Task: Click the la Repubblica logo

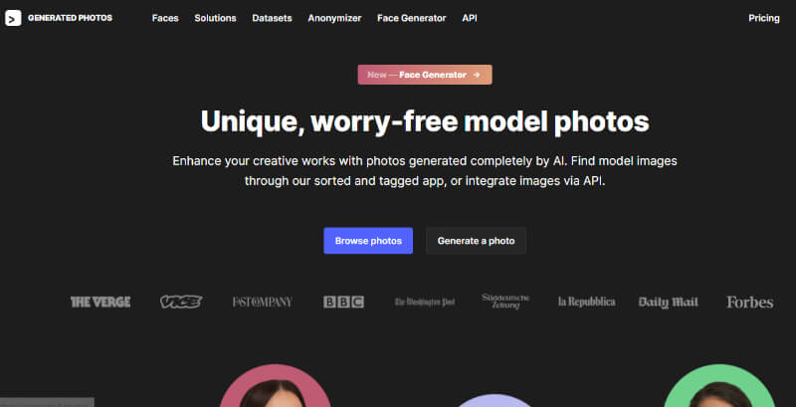Action: click(587, 302)
